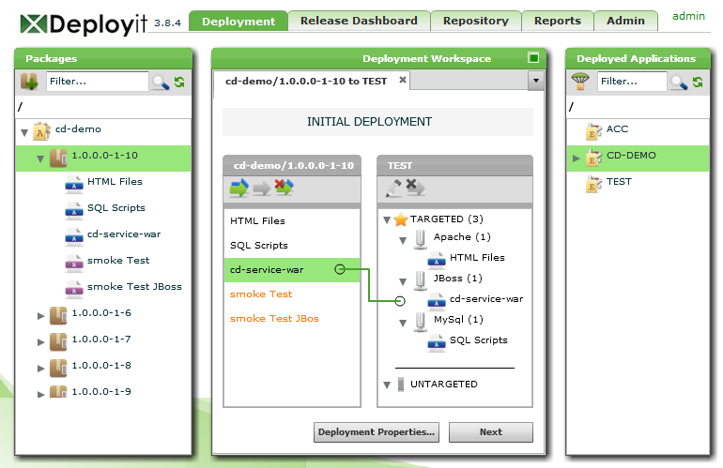Viewport: 723px width, 468px height.
Task: Refresh the Deployed Applications list
Action: [x=699, y=83]
